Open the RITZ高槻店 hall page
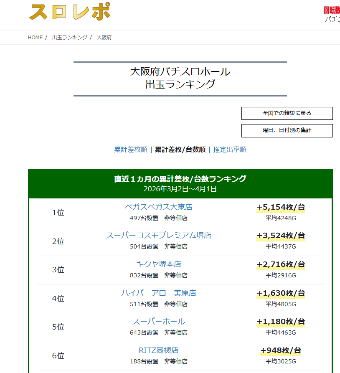340x373 pixels. (158, 350)
